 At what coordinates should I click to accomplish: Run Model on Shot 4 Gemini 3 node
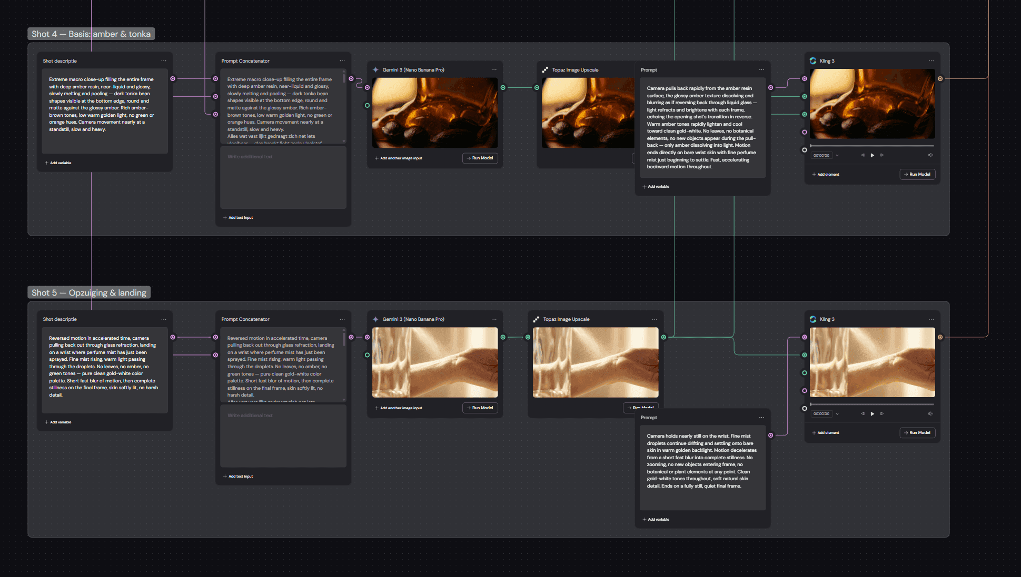(x=480, y=158)
